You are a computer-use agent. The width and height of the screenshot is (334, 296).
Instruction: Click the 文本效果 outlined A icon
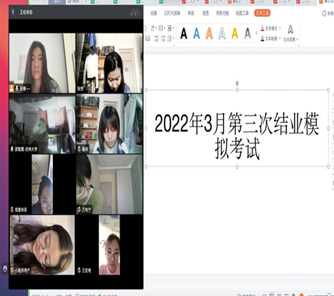(291, 29)
